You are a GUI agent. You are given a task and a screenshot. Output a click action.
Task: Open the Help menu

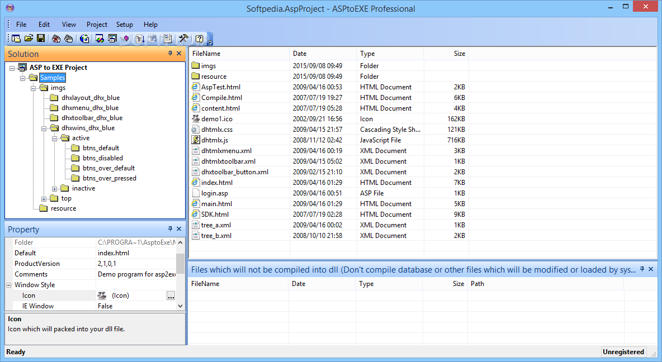pyautogui.click(x=150, y=25)
